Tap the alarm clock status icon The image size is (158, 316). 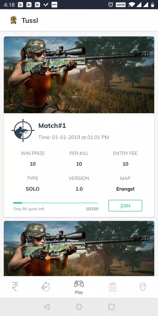111,5
